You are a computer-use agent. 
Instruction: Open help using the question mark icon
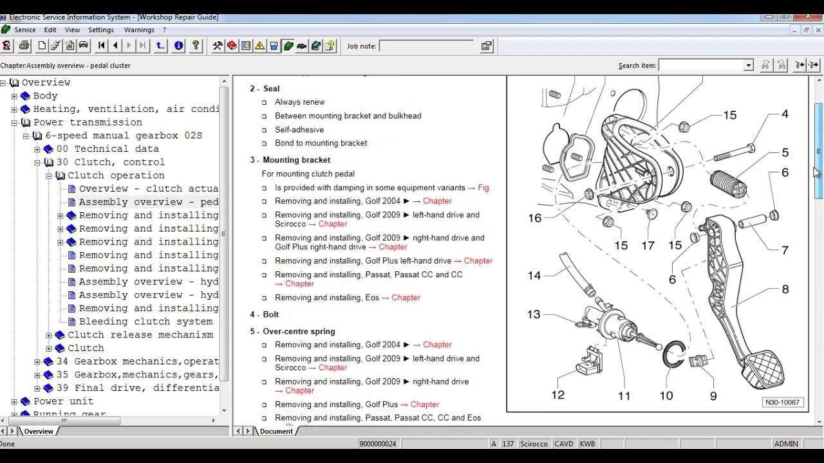[x=196, y=46]
